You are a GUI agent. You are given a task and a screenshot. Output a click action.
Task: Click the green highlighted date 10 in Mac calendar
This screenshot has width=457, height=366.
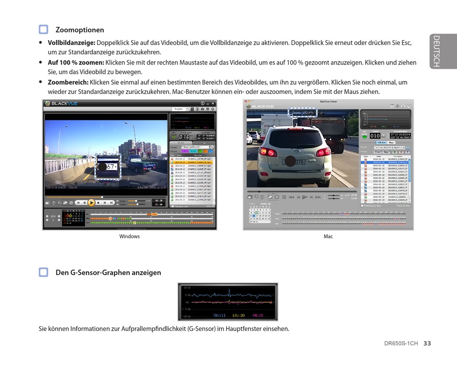(257, 213)
